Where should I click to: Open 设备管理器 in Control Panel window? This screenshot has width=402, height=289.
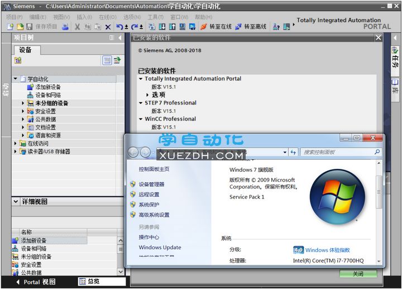point(151,184)
